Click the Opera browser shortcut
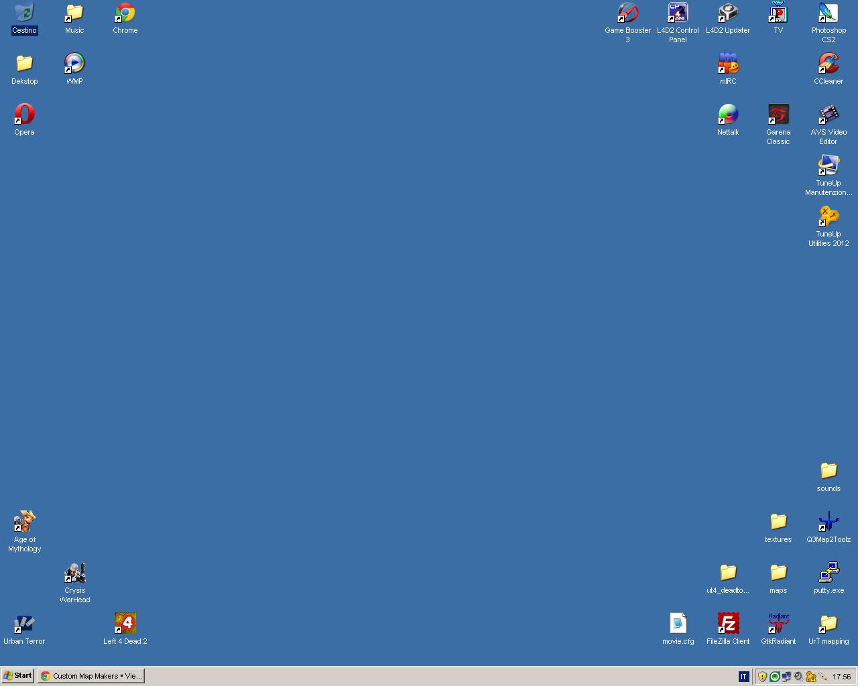This screenshot has height=686, width=858. point(24,115)
